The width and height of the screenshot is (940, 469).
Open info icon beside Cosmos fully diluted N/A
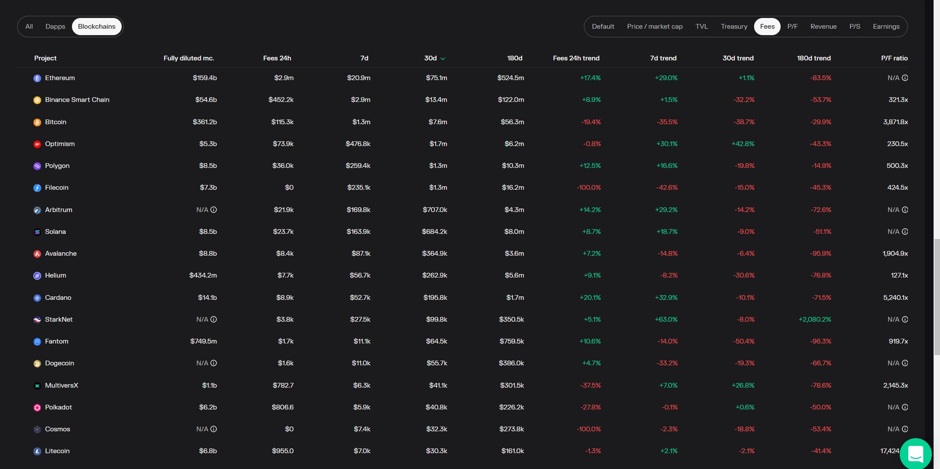pos(213,429)
